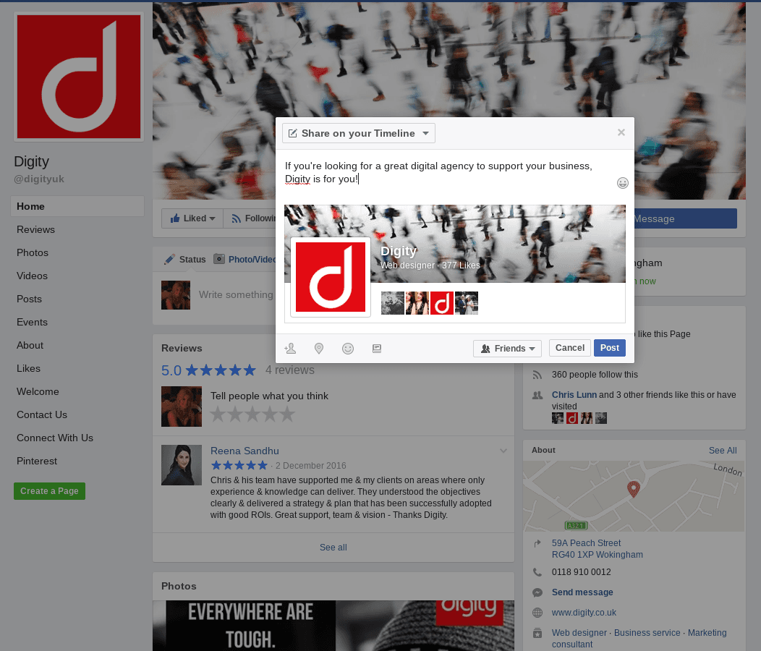Open About in page sidebar
Screen dimensions: 761x651
coord(30,345)
